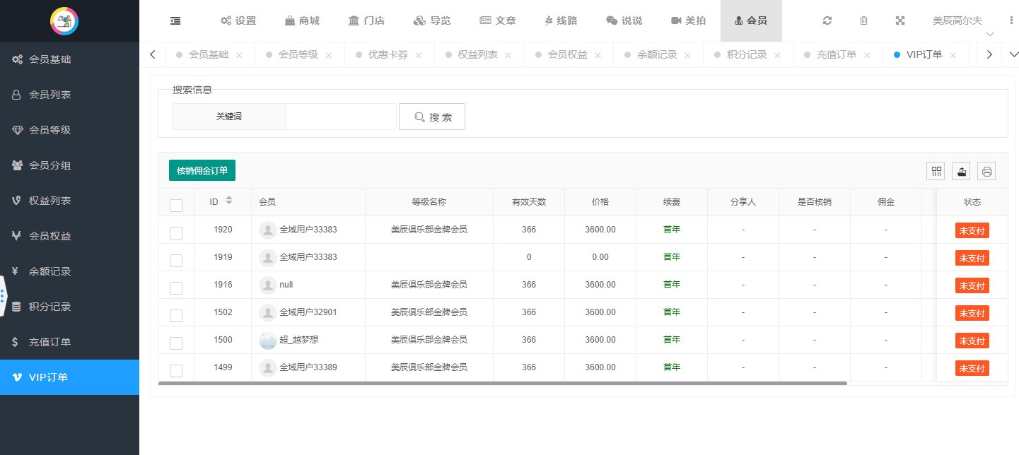The image size is (1019, 455).
Task: Switch to the 会员基础 tab
Action: point(209,54)
